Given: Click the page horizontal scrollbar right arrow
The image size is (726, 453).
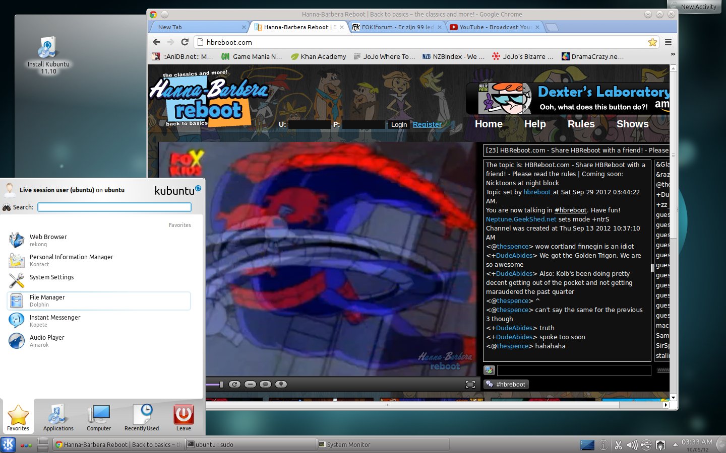Looking at the screenshot, I should 666,405.
